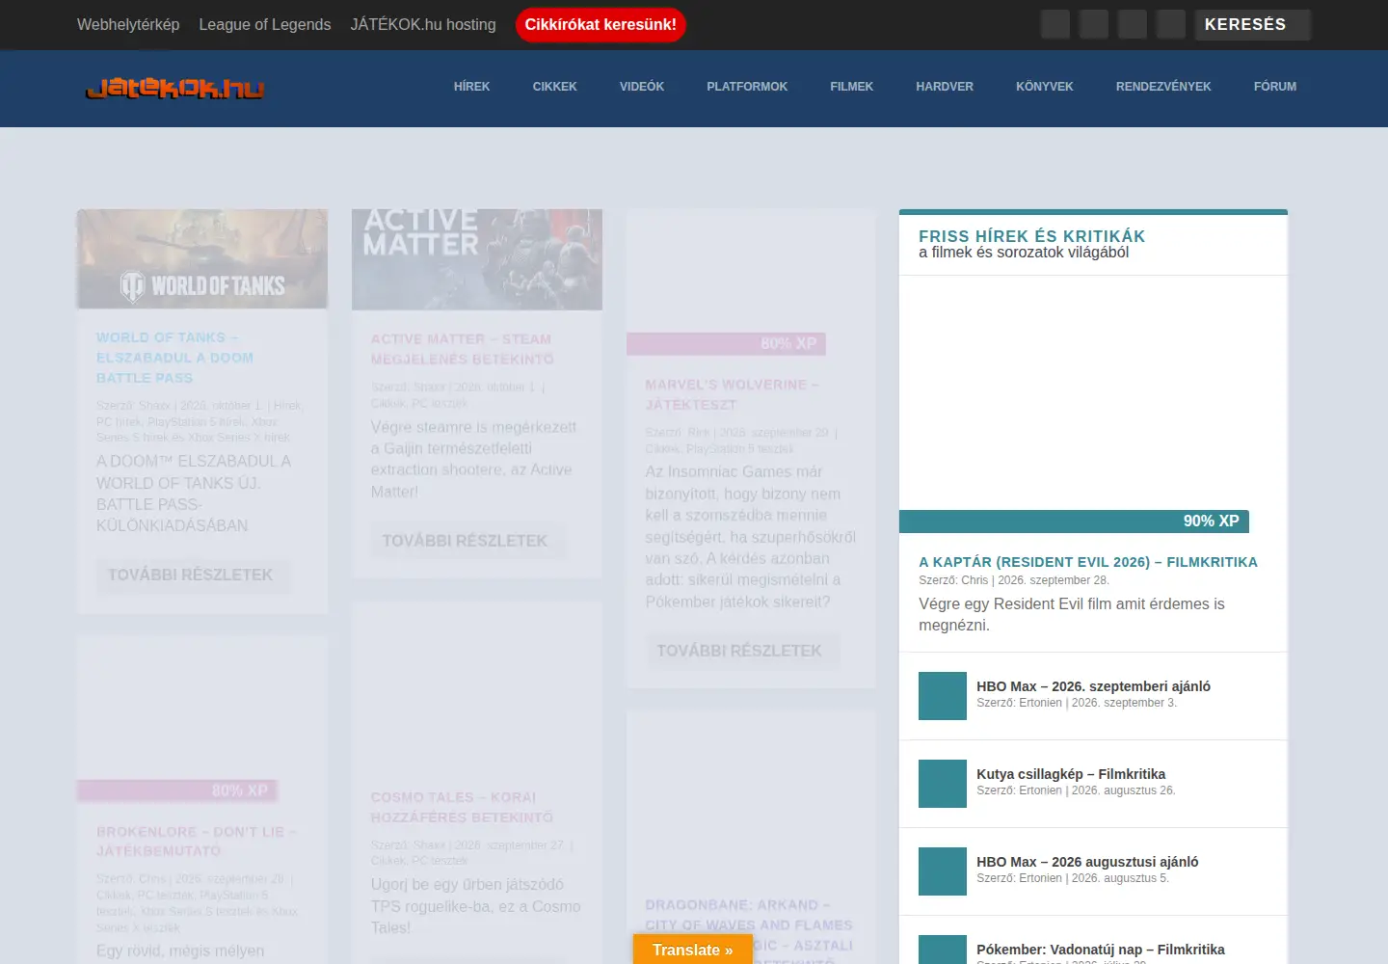Select VIDEÓK in the navigation
Screen dimensions: 1388x964
(642, 87)
